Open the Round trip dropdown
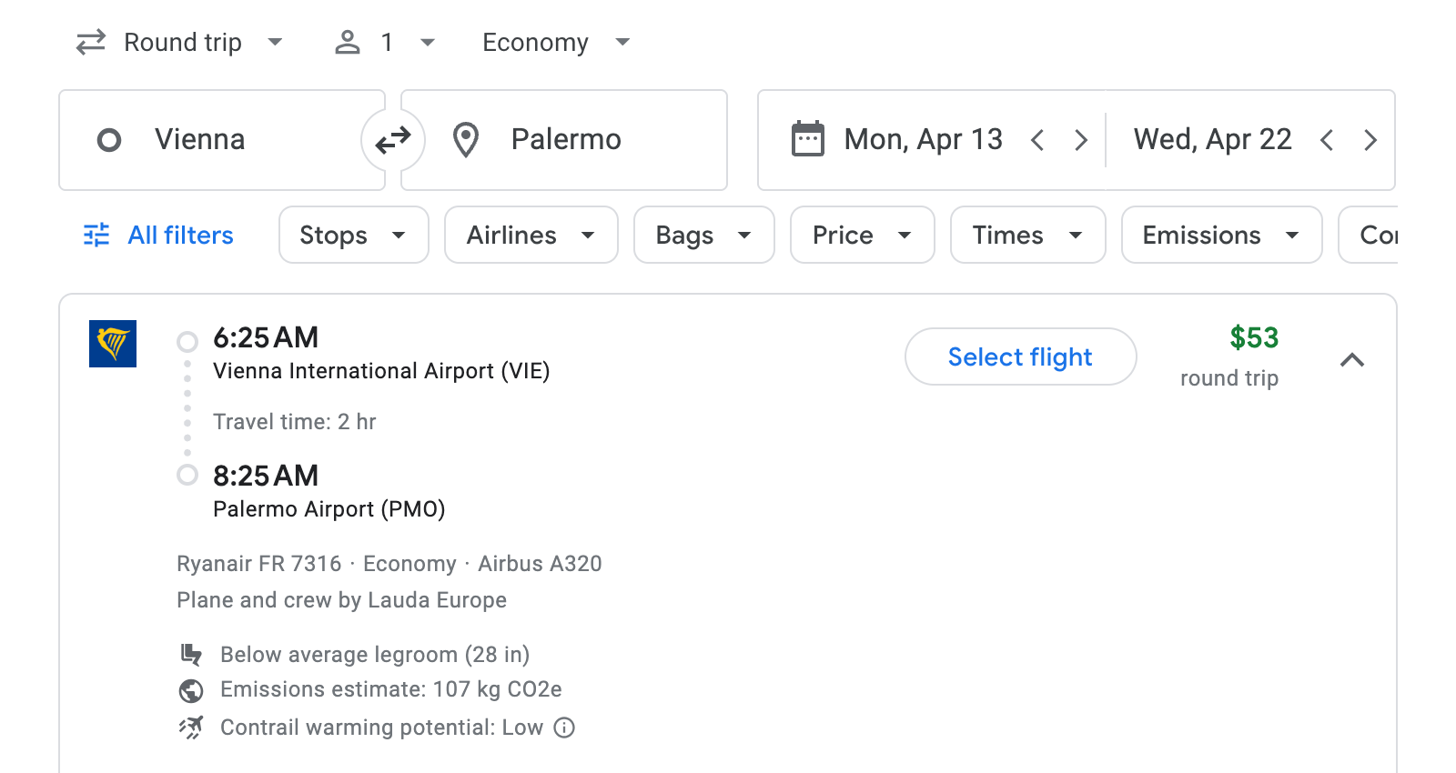Viewport: 1456px width, 773px height. (x=181, y=42)
